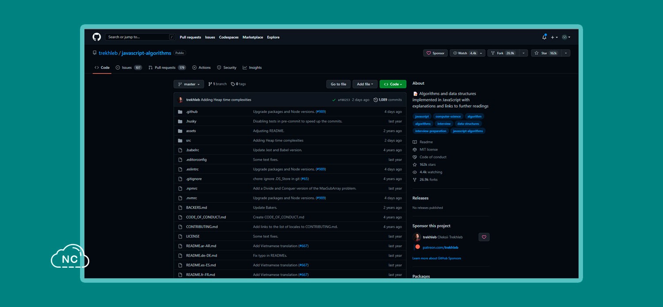663x307 pixels.
Task: Open the notifications bell
Action: coord(544,37)
